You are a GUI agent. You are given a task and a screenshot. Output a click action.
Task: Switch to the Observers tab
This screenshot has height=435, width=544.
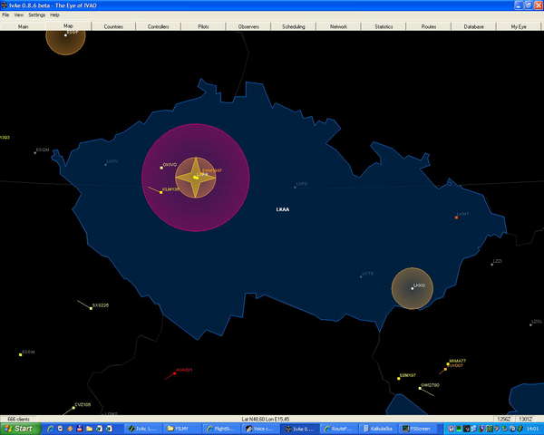pyautogui.click(x=248, y=26)
